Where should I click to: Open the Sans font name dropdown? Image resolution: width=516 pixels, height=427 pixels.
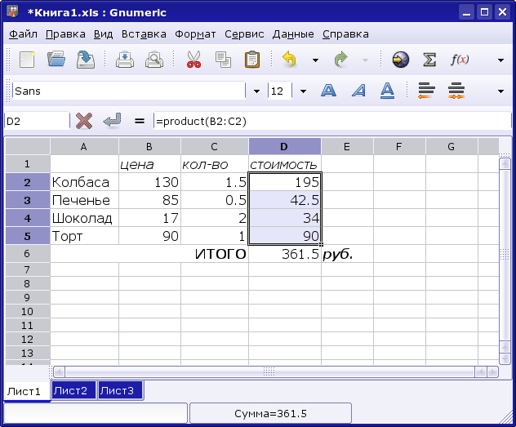point(257,91)
